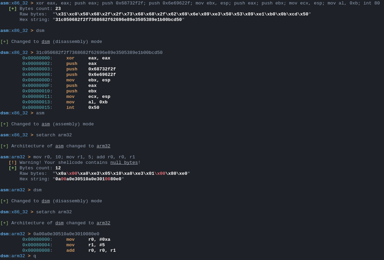The image size is (384, 260).
Task: Click the ARM hex string 0a00a0e30510a0e3...
Action: 88,179
